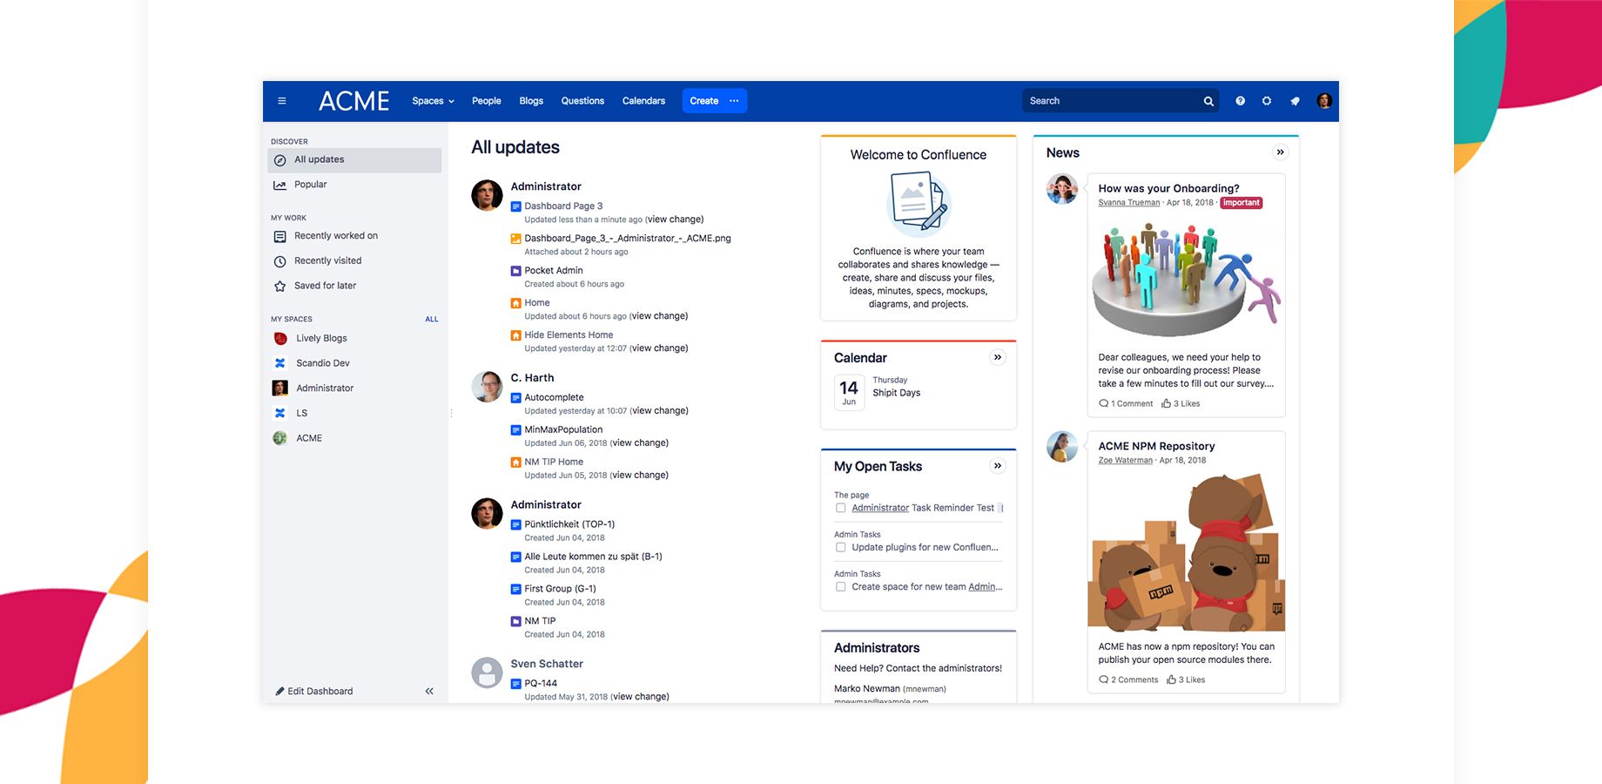Click Zoe Waterman's news avatar
Viewport: 1602px width, 784px height.
(x=1062, y=446)
